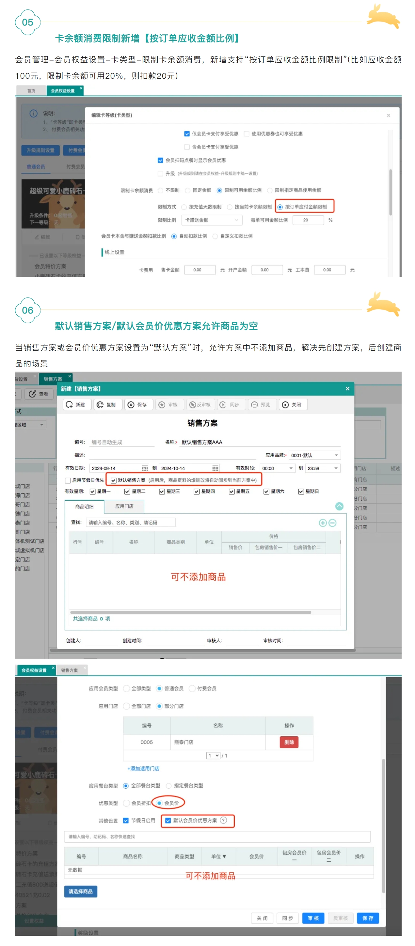Click the red 删除 button for 熊泰门店
The width and height of the screenshot is (415, 946).
coord(289,742)
